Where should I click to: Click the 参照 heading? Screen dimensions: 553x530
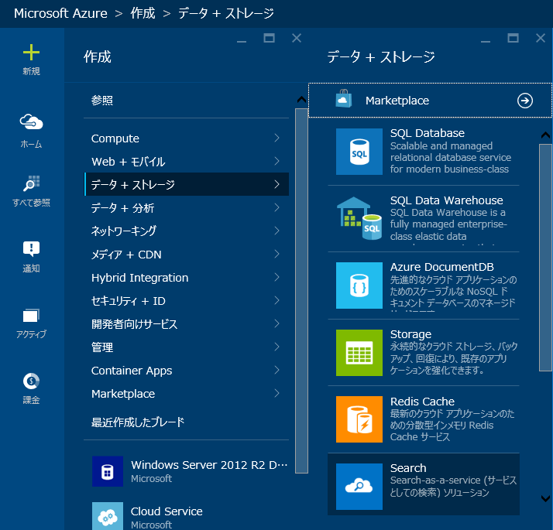102,101
